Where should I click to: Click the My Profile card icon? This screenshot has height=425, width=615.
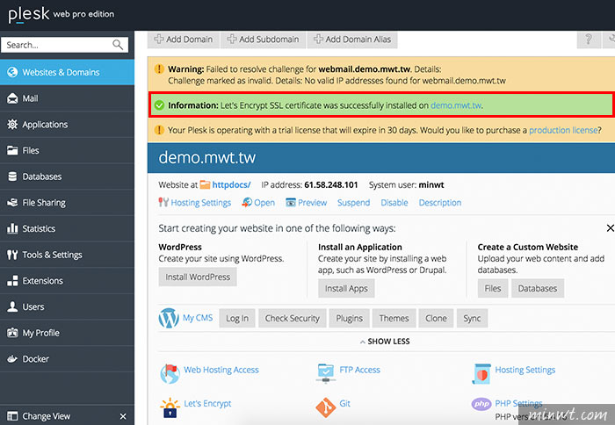(12, 333)
